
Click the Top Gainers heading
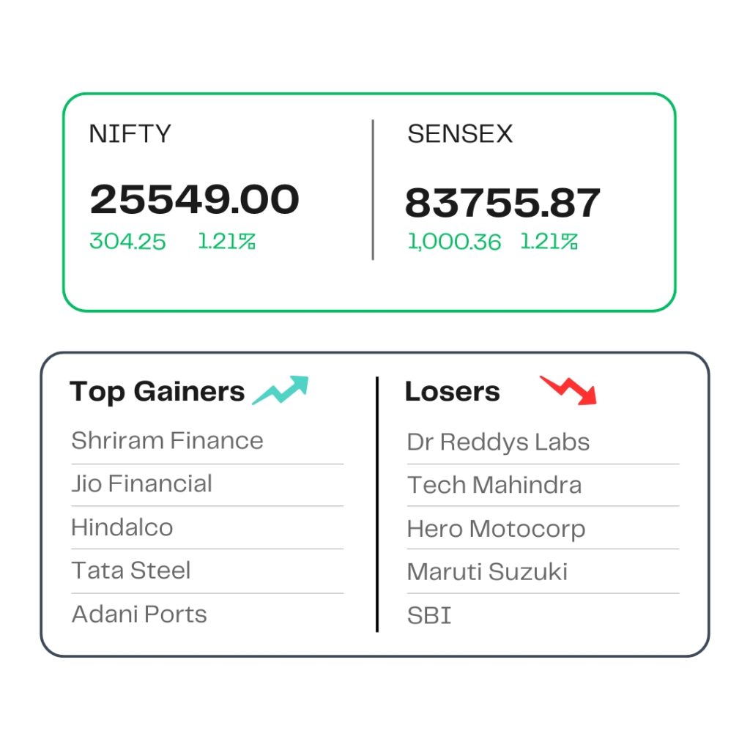click(157, 393)
